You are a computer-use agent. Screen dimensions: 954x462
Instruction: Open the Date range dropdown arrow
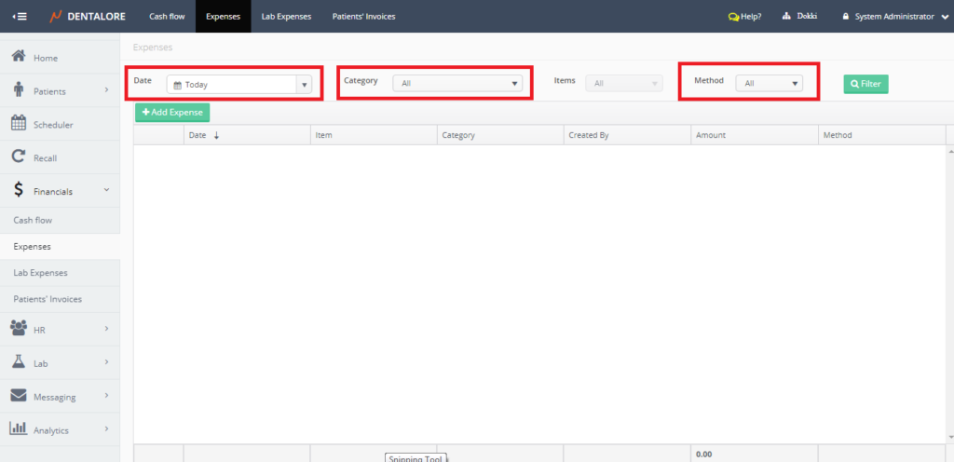(x=304, y=85)
